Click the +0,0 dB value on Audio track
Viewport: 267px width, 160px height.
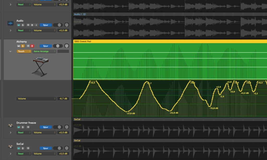click(63, 30)
